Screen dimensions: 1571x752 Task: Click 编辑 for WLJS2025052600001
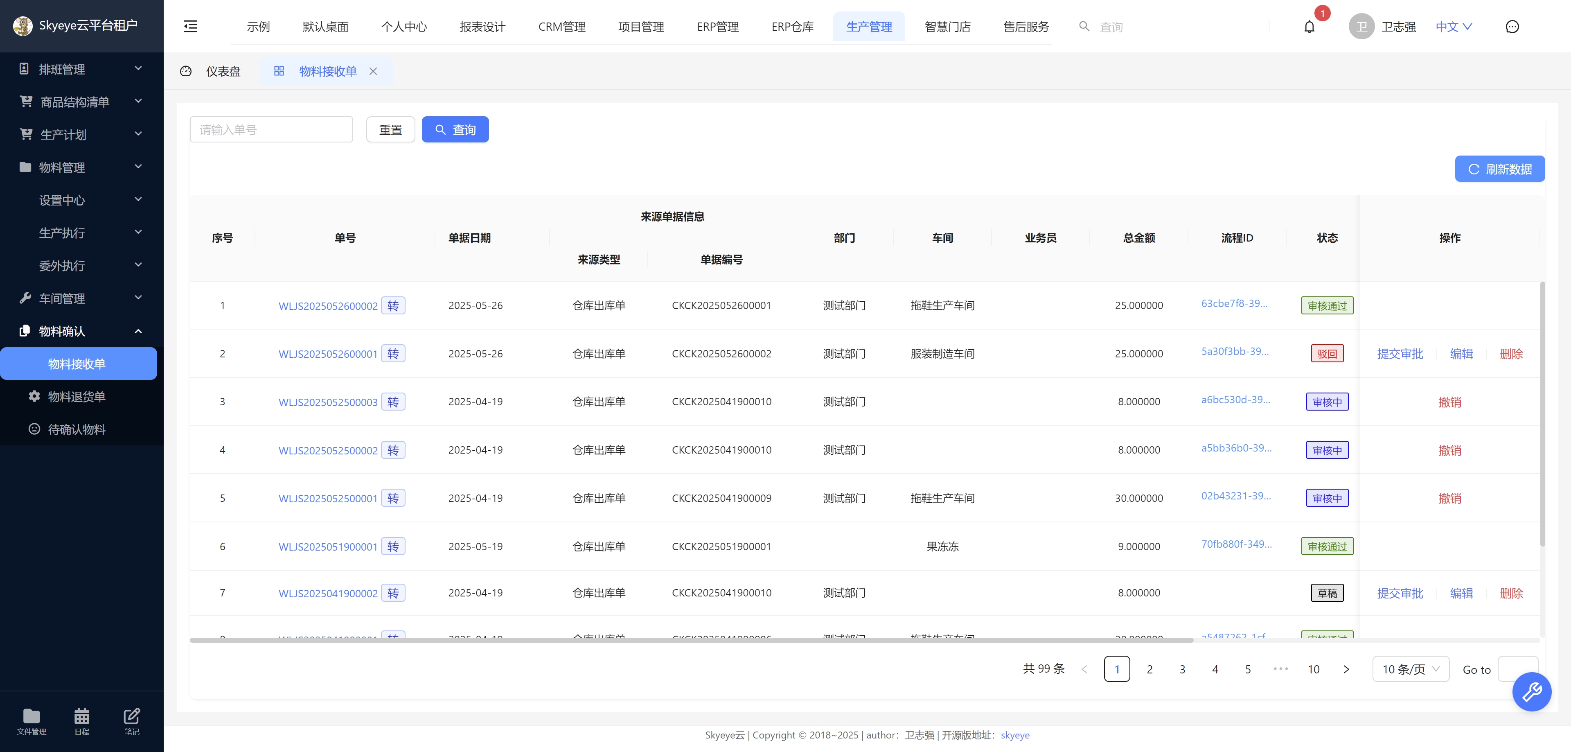(1461, 354)
